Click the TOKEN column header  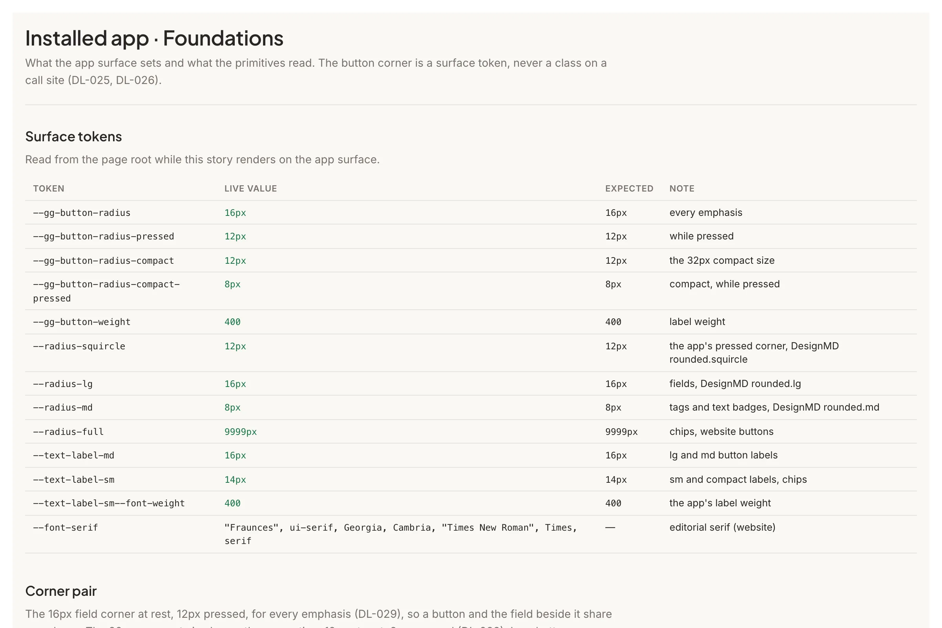pos(48,189)
